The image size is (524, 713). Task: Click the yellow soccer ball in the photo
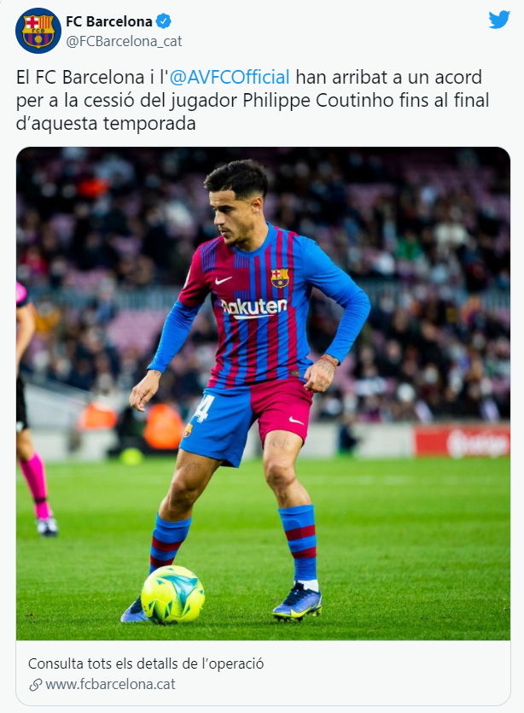pyautogui.click(x=172, y=593)
